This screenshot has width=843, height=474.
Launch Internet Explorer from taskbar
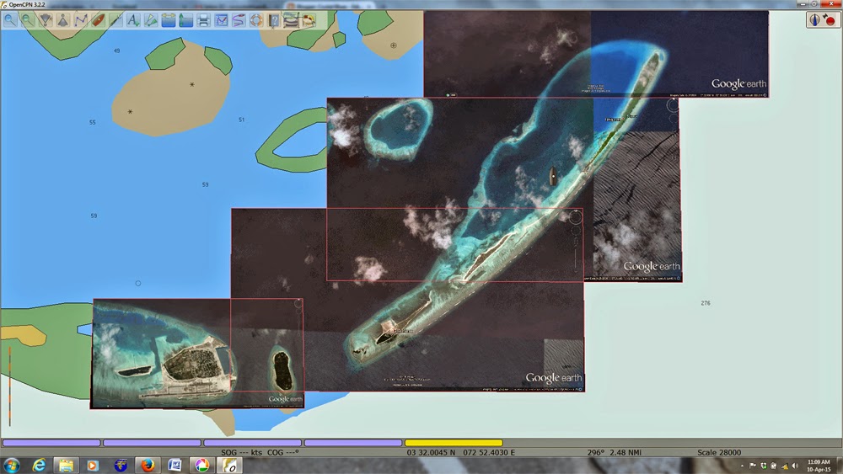[39, 466]
